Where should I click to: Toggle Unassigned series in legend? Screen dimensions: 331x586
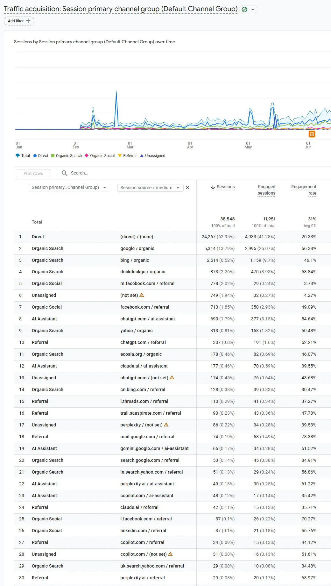coord(152,156)
